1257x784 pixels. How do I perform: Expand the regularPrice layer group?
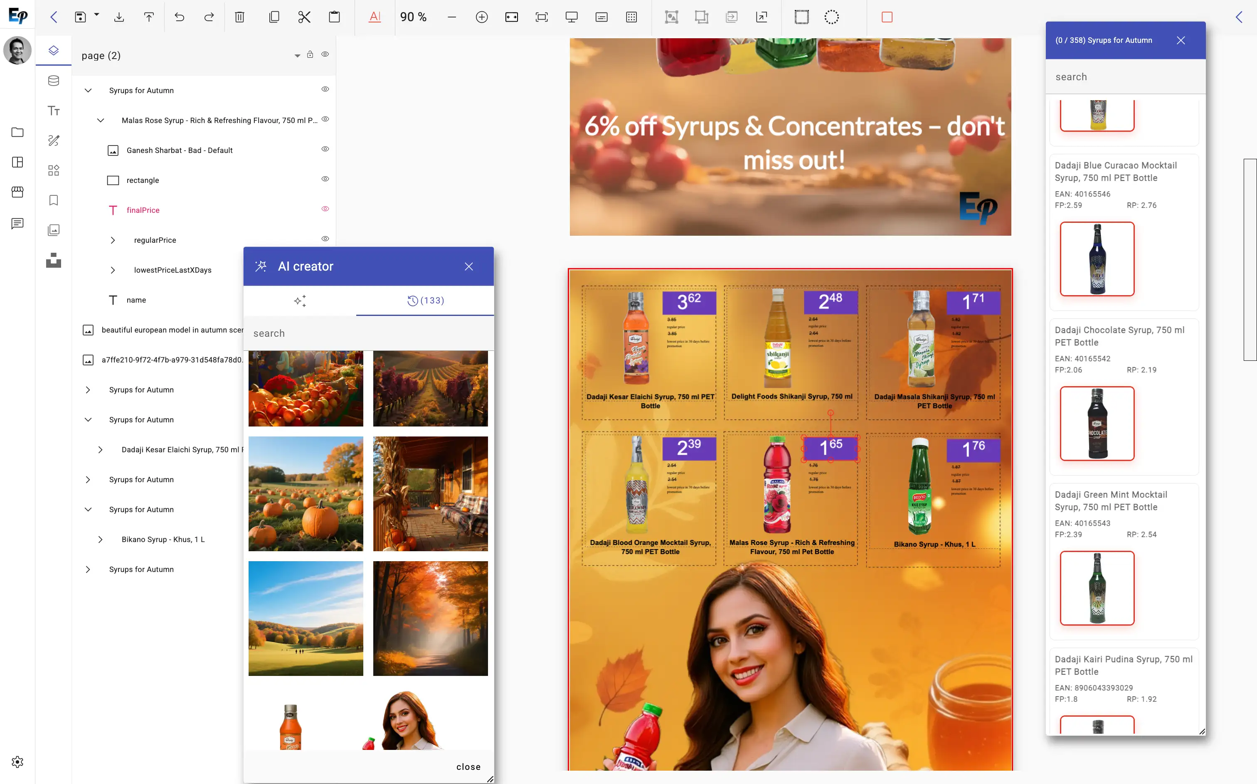pyautogui.click(x=113, y=239)
